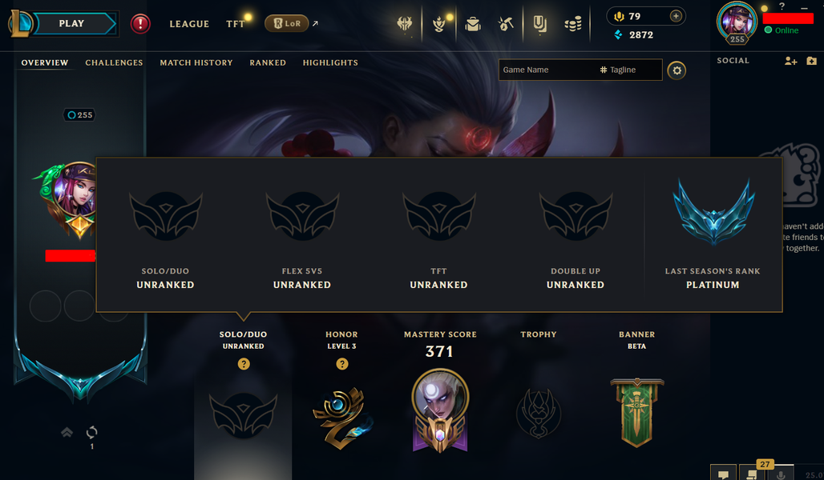Click the plus button to purchase RP
The image size is (824, 480).
[676, 16]
